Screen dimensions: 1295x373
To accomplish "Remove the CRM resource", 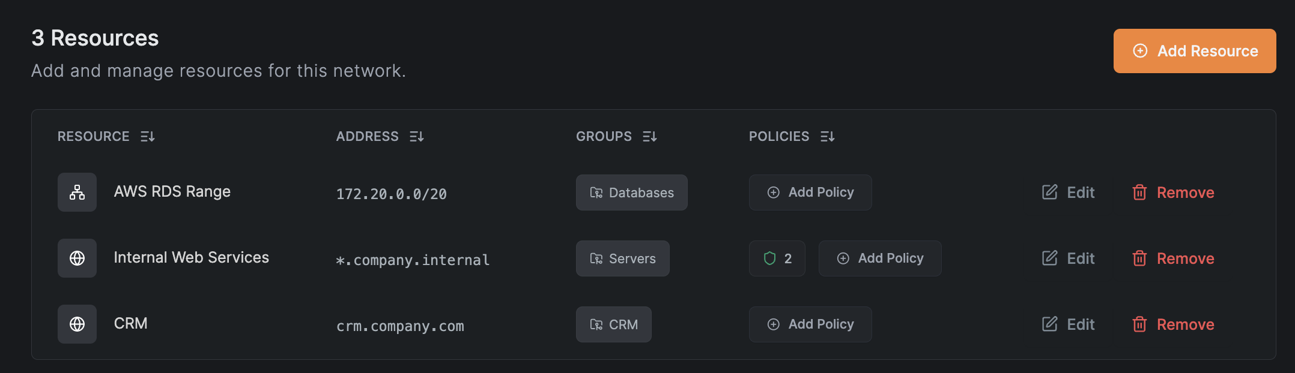I will point(1173,324).
